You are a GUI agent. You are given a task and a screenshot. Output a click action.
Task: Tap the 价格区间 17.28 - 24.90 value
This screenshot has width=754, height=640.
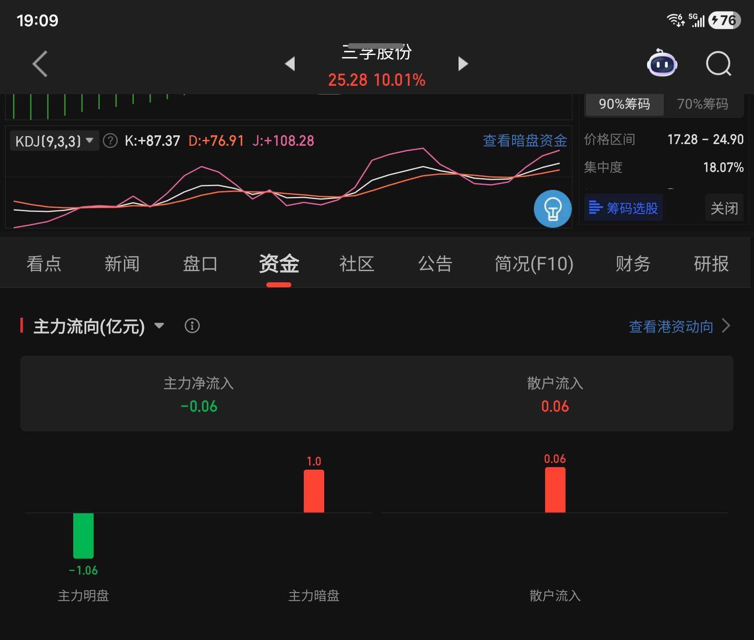click(705, 139)
